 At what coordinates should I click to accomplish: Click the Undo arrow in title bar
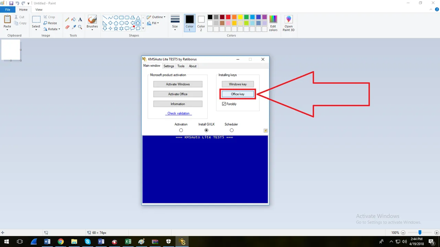tap(17, 3)
